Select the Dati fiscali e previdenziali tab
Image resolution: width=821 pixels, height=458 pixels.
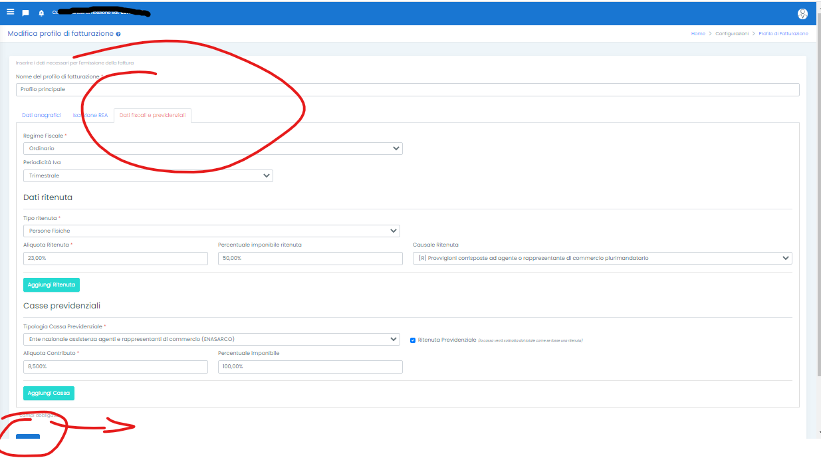pos(153,115)
